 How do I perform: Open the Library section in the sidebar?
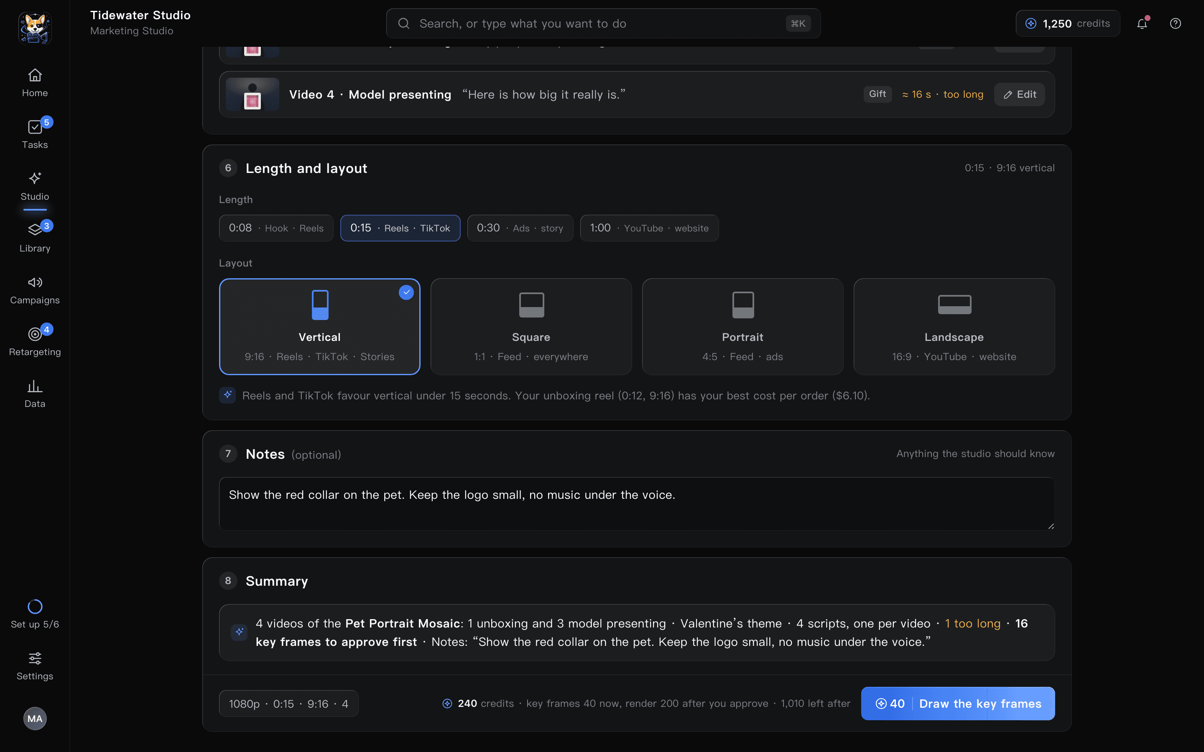[35, 238]
